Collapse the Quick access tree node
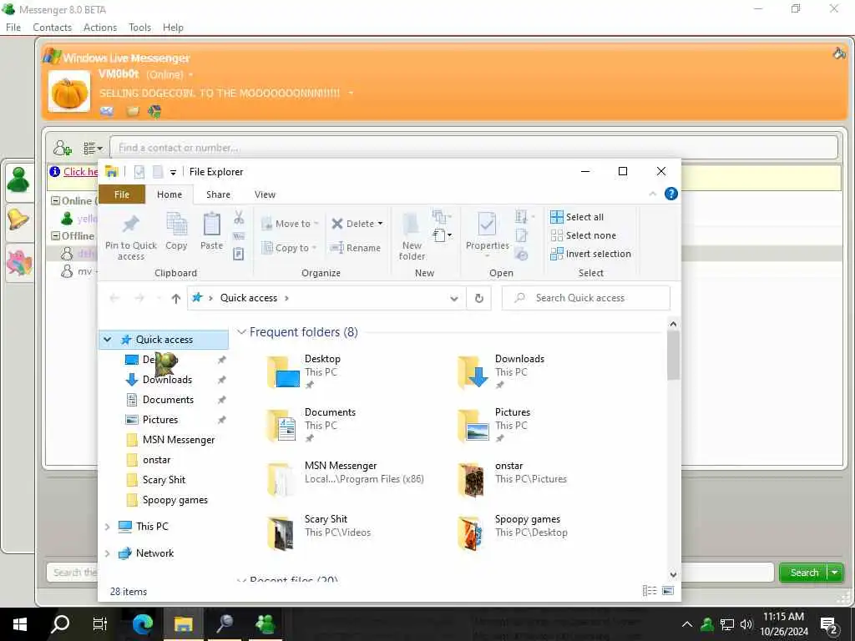The height and width of the screenshot is (641, 855). [x=108, y=340]
